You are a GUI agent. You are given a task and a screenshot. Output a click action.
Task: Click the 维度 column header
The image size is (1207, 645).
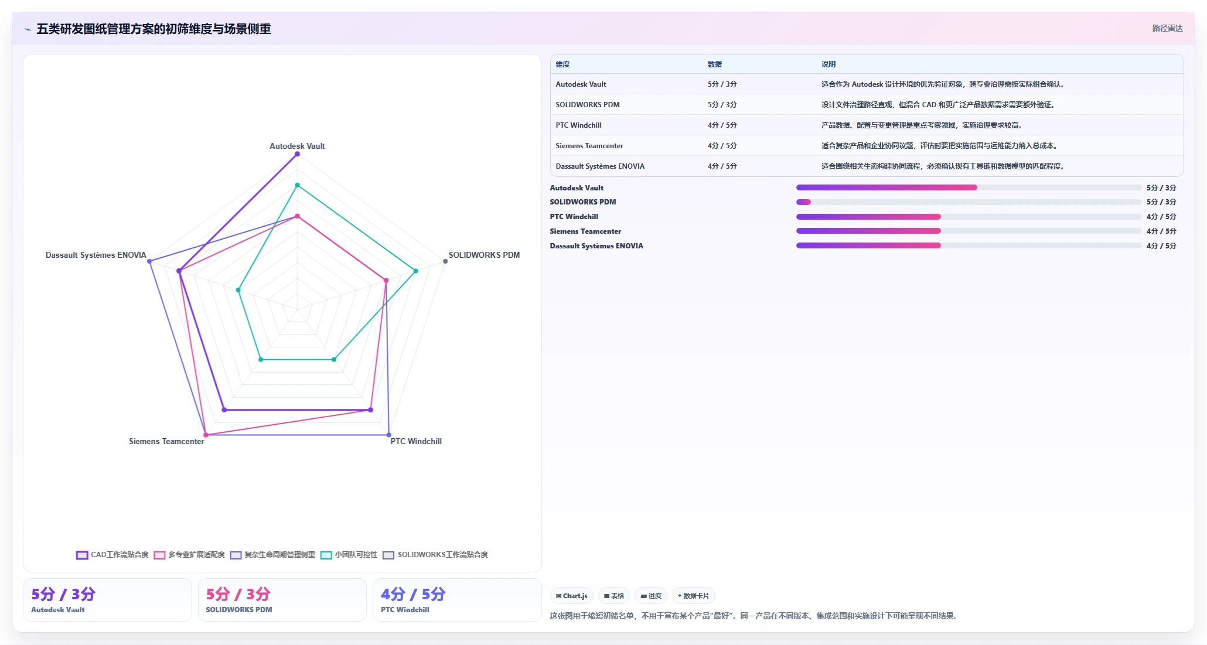[562, 64]
